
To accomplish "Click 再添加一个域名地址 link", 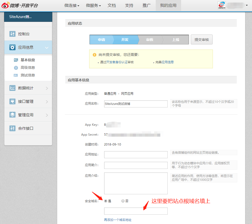I will tap(118, 220).
